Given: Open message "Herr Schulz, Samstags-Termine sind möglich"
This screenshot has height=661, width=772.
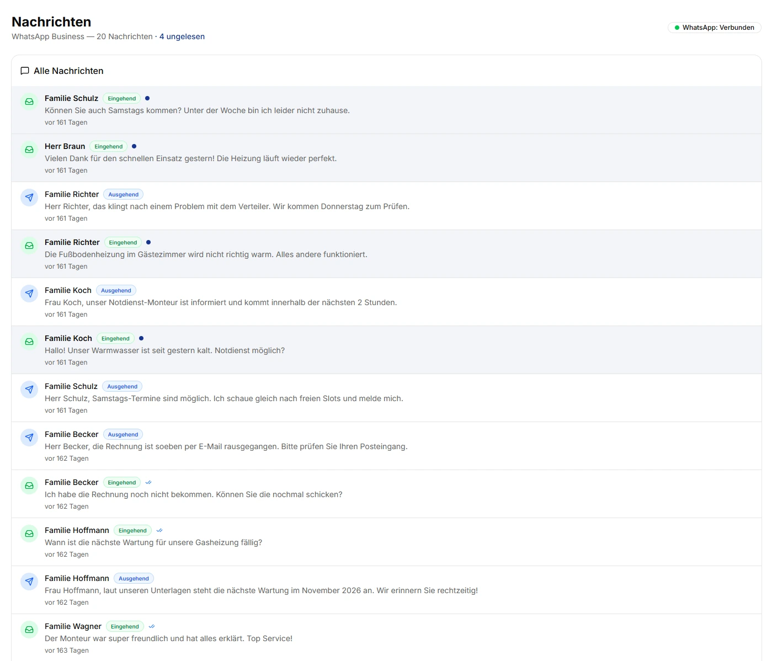Looking at the screenshot, I should pyautogui.click(x=386, y=398).
